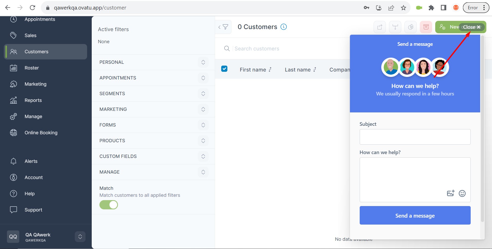This screenshot has height=249, width=492.
Task: Click the Help question mark icon
Action: pos(13,194)
